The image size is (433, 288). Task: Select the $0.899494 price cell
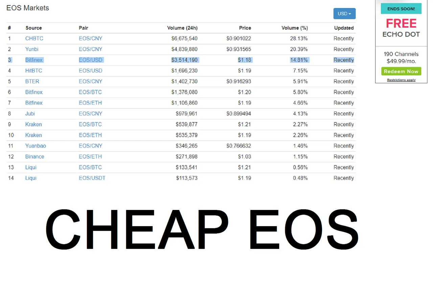[x=239, y=114]
